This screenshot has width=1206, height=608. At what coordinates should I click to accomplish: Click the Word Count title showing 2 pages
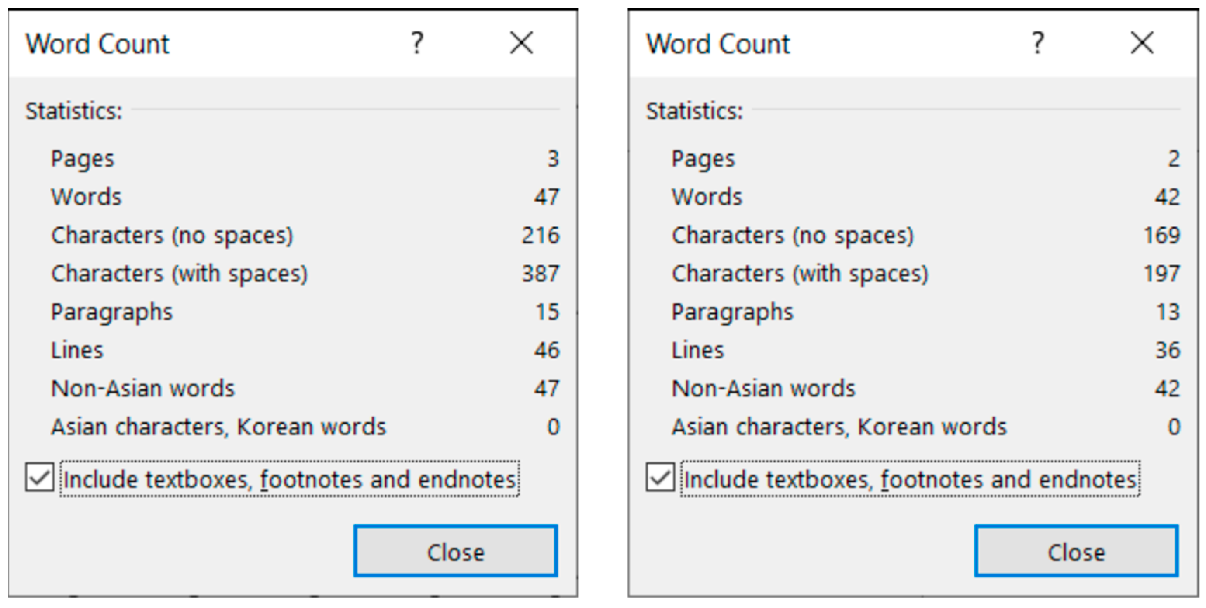tap(718, 45)
